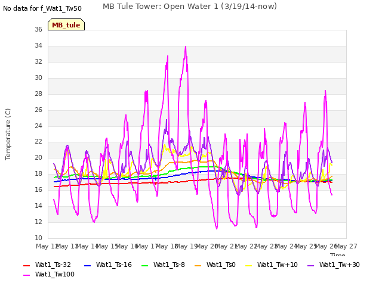The height and width of the screenshot is (286, 382).
Task: Click the 'No data for f_Wat1_Tw50' message
Action: pos(42,8)
